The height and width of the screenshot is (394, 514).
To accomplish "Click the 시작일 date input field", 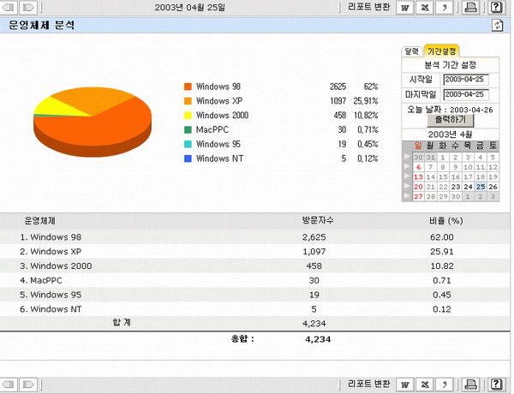I will tap(466, 80).
